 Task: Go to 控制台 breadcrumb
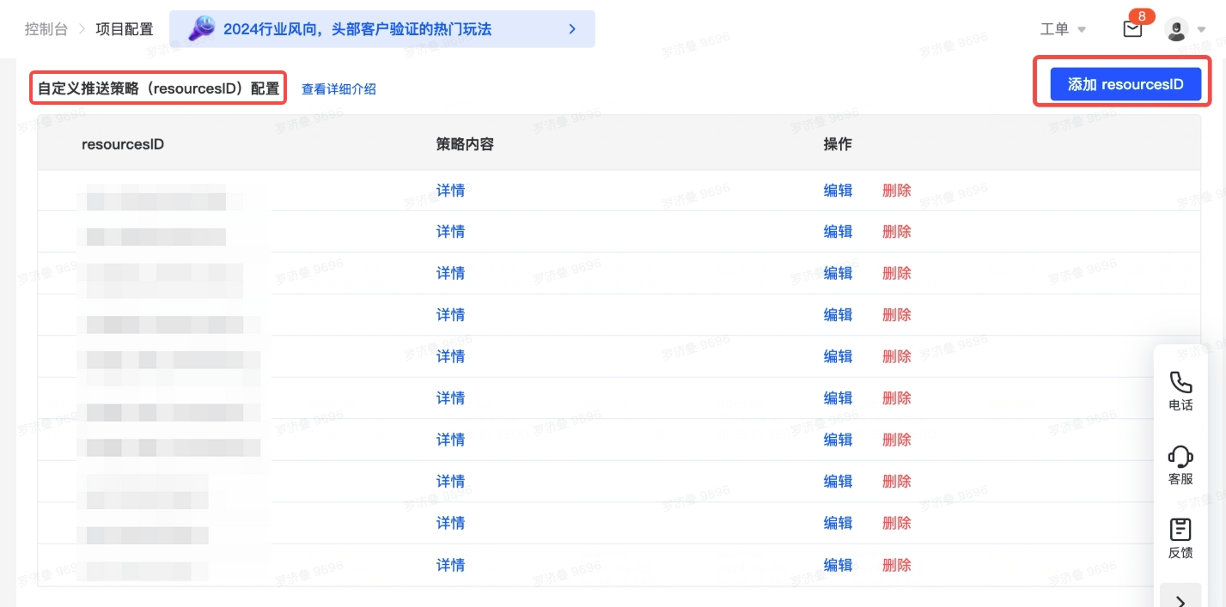(x=46, y=29)
